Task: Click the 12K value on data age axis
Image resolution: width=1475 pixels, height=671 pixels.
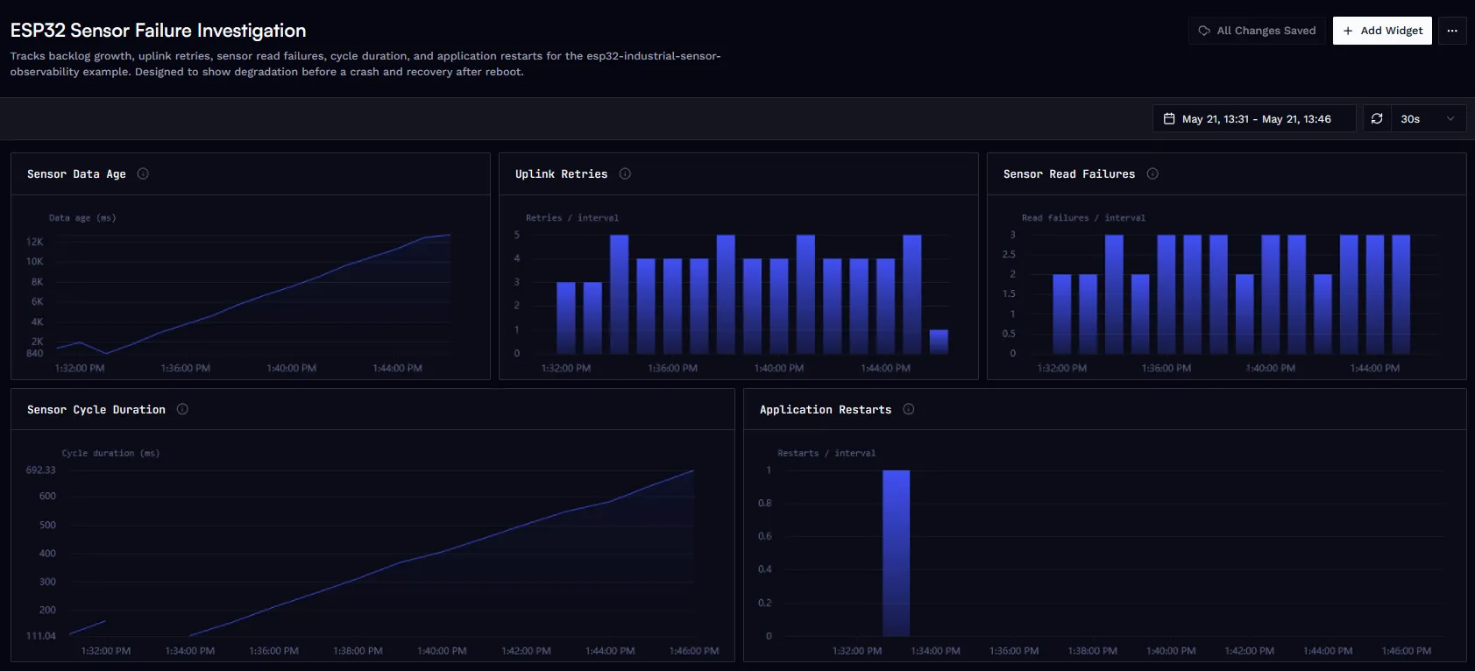Action: tap(34, 242)
